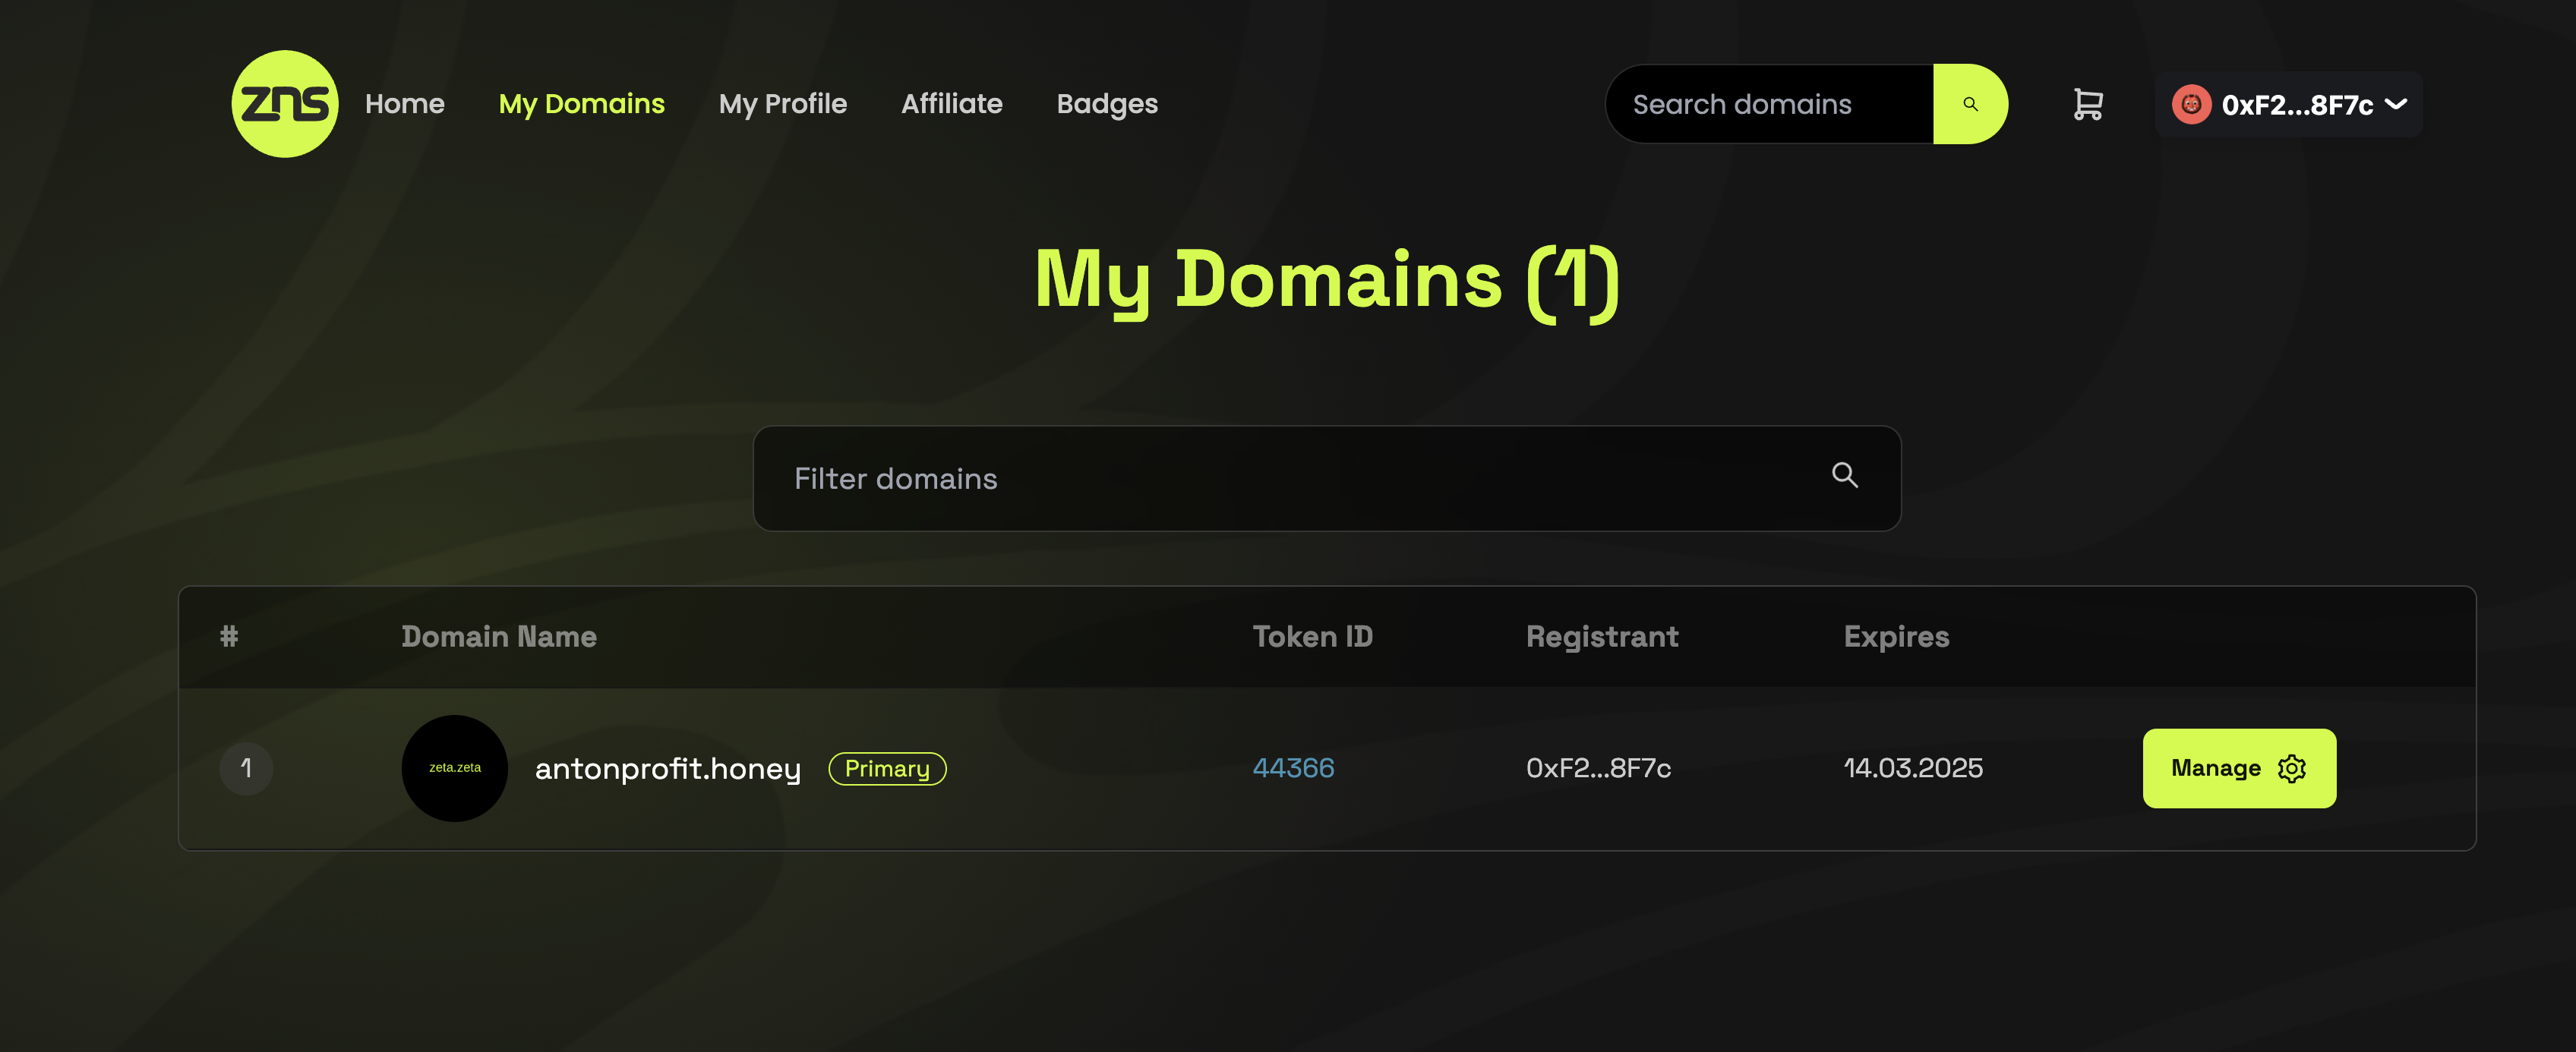Open the 0xF2...8F7c account menu
The height and width of the screenshot is (1052, 2576).
(x=2288, y=104)
